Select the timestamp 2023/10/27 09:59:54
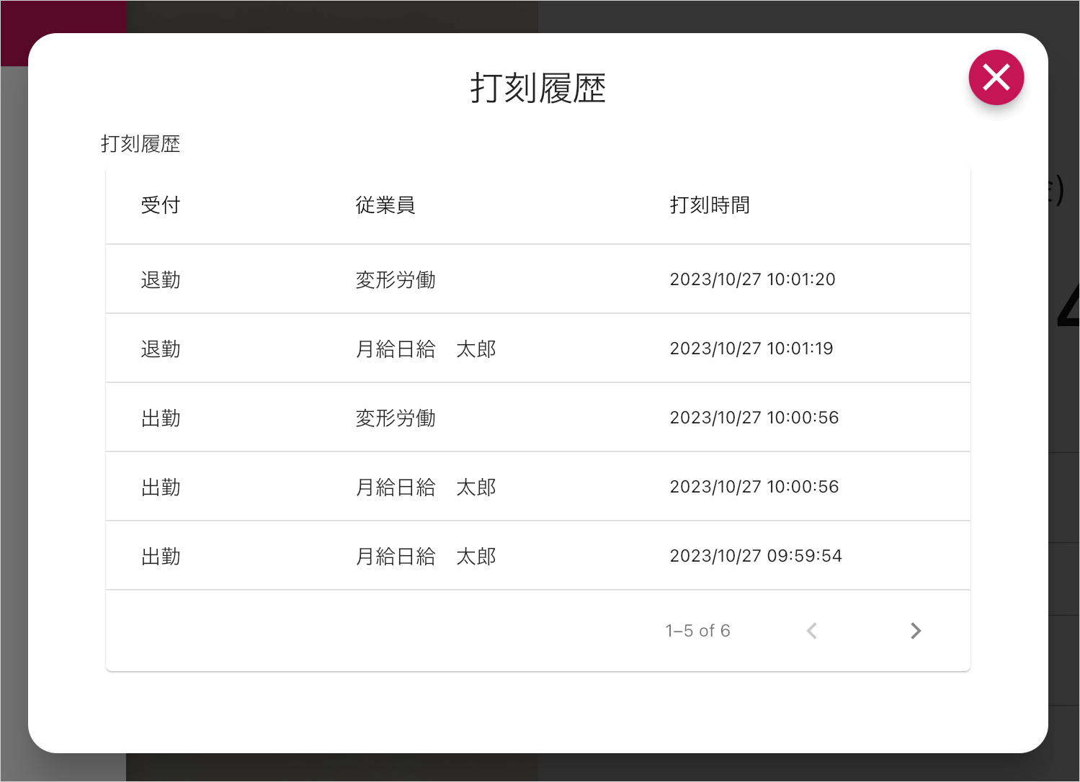This screenshot has height=782, width=1080. tap(755, 556)
